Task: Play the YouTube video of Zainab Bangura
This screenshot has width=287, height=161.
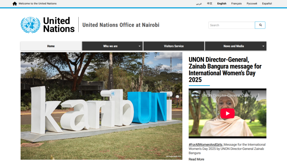Action: coord(228,114)
